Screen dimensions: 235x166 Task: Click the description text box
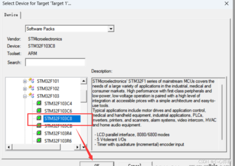158,115
